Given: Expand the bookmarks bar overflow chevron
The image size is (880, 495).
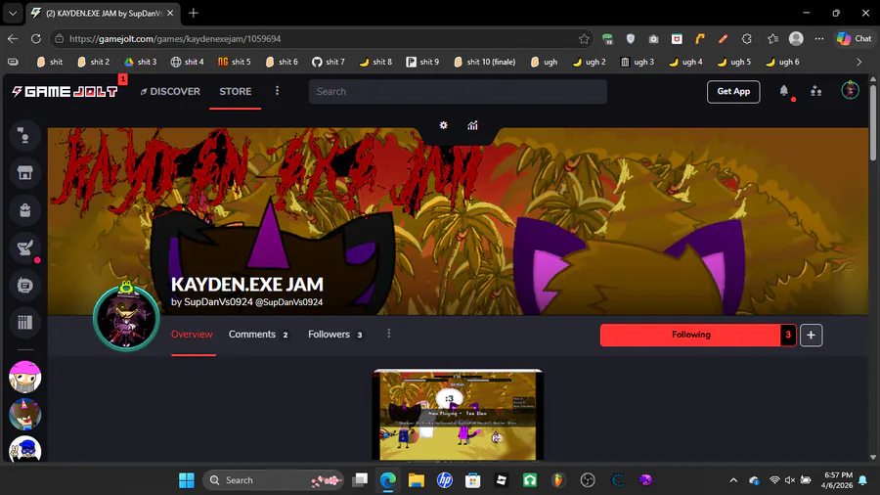Looking at the screenshot, I should 858,62.
